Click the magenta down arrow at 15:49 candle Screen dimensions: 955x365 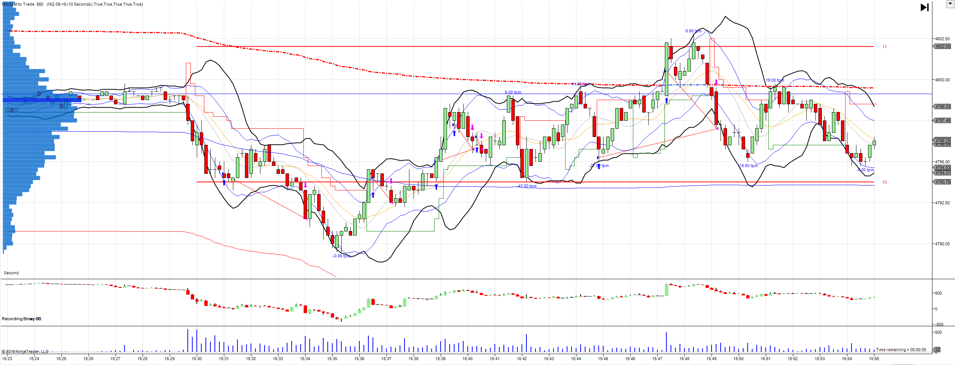click(x=716, y=82)
